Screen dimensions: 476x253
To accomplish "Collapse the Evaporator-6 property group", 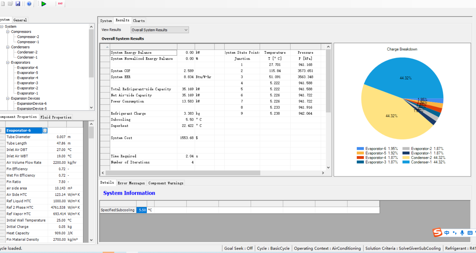I will (1, 131).
